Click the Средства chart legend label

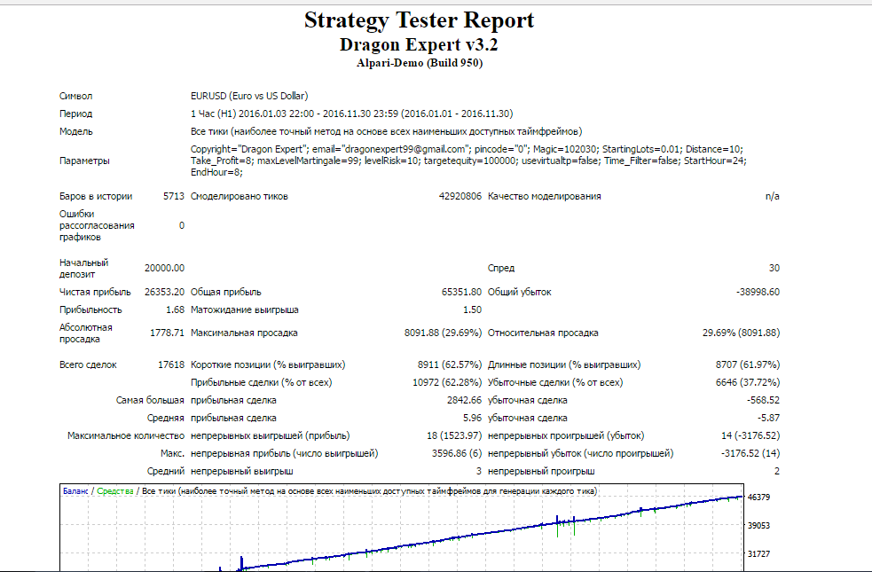[x=115, y=491]
